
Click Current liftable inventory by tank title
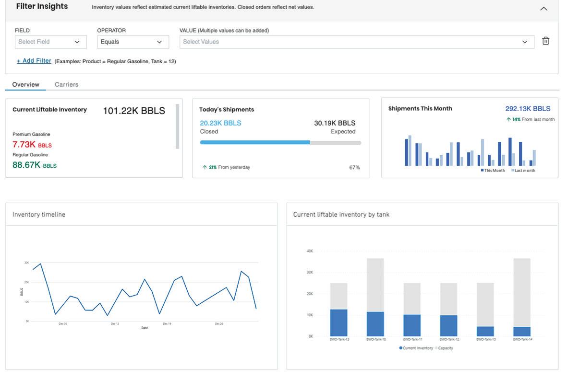pyautogui.click(x=341, y=214)
